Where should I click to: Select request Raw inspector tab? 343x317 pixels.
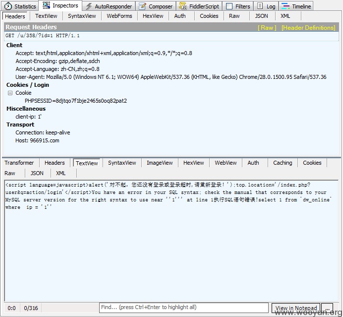234,16
